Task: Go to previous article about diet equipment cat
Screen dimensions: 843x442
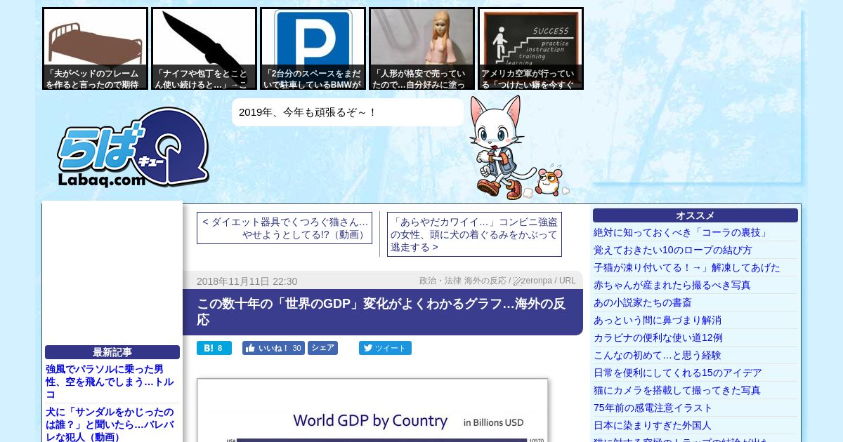Action: point(285,228)
